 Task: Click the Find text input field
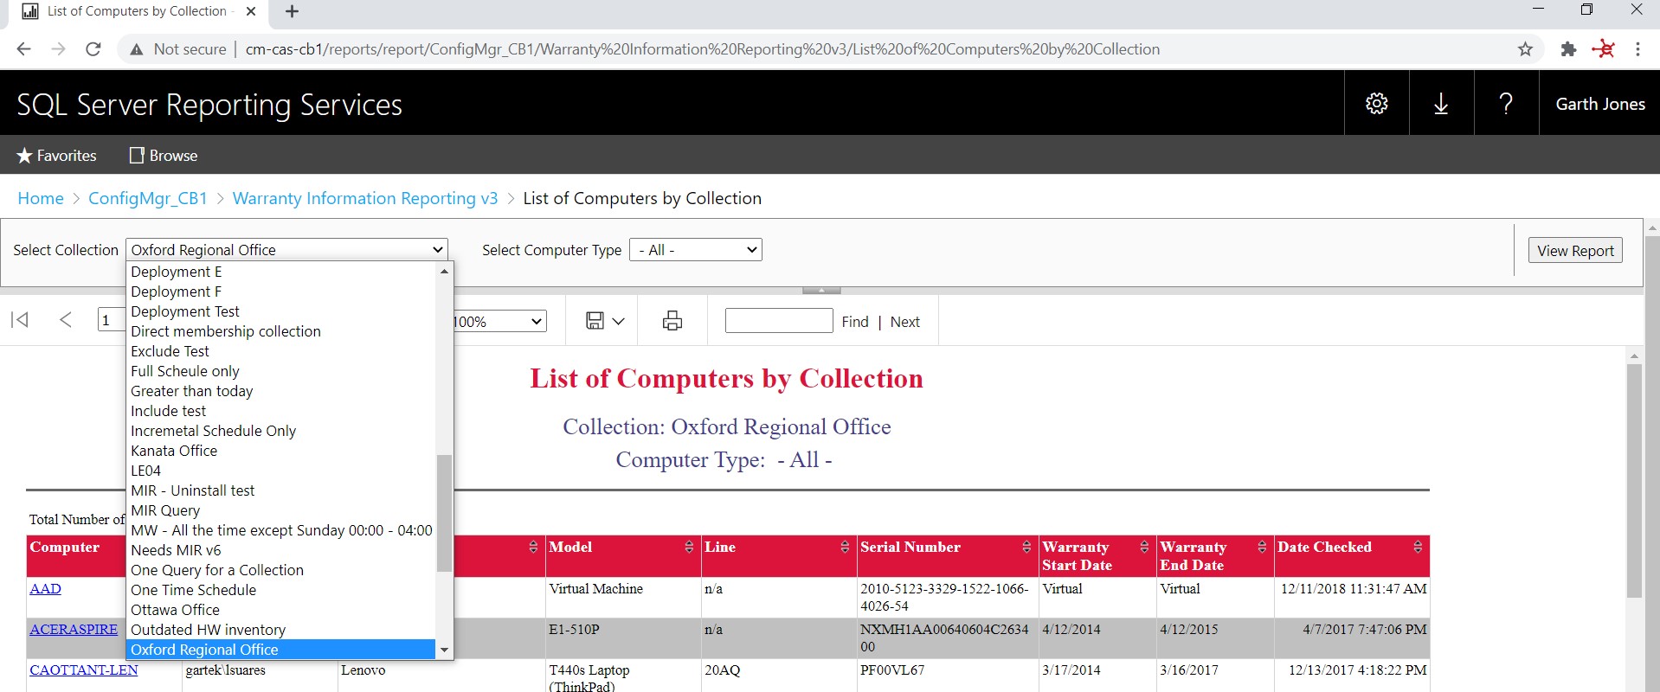(779, 321)
